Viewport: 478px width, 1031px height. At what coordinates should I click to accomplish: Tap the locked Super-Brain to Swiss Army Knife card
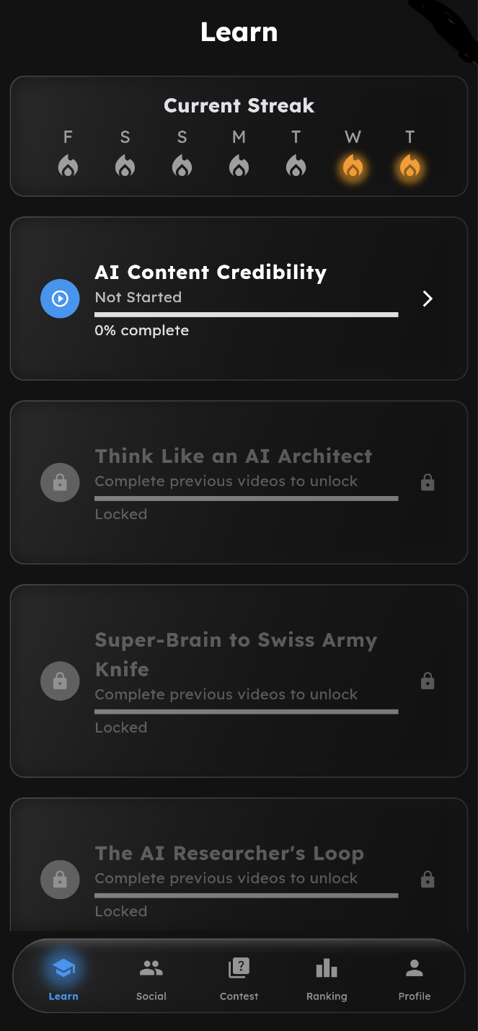tap(239, 681)
